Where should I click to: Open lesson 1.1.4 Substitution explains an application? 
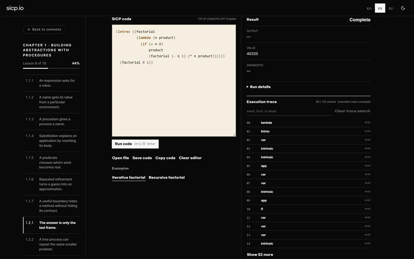point(51,141)
